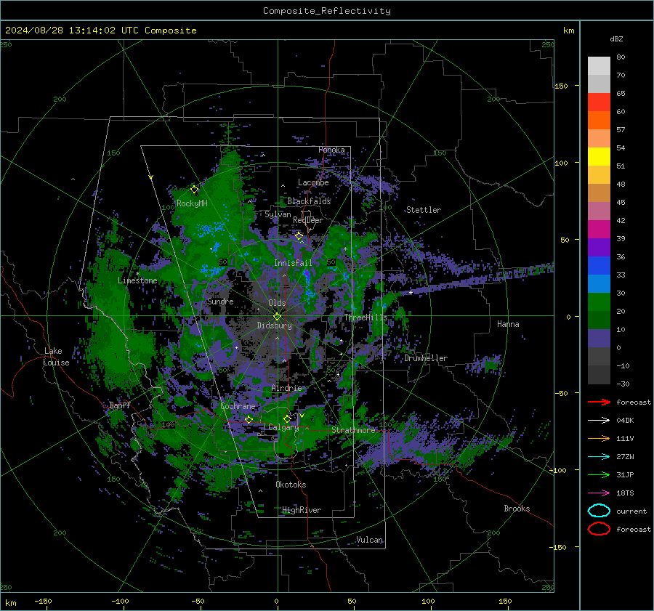This screenshot has width=654, height=611.
Task: Click the Lake Louise label
Action: tap(56, 357)
